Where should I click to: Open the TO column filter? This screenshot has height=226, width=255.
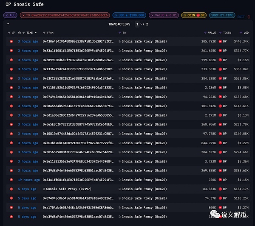point(120,33)
